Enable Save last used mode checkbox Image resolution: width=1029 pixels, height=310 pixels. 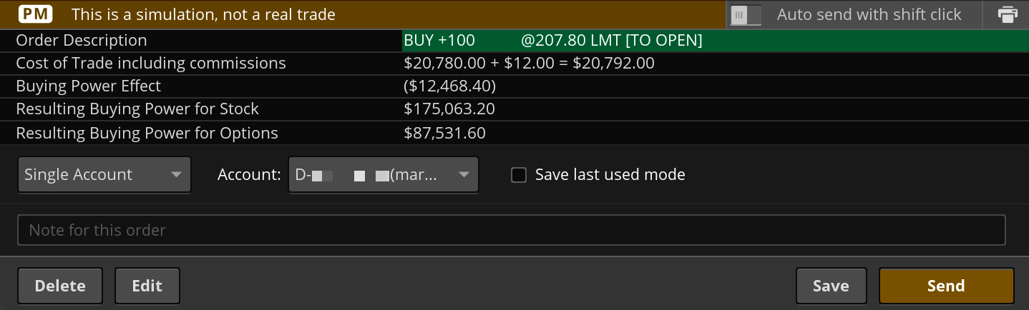pyautogui.click(x=519, y=175)
